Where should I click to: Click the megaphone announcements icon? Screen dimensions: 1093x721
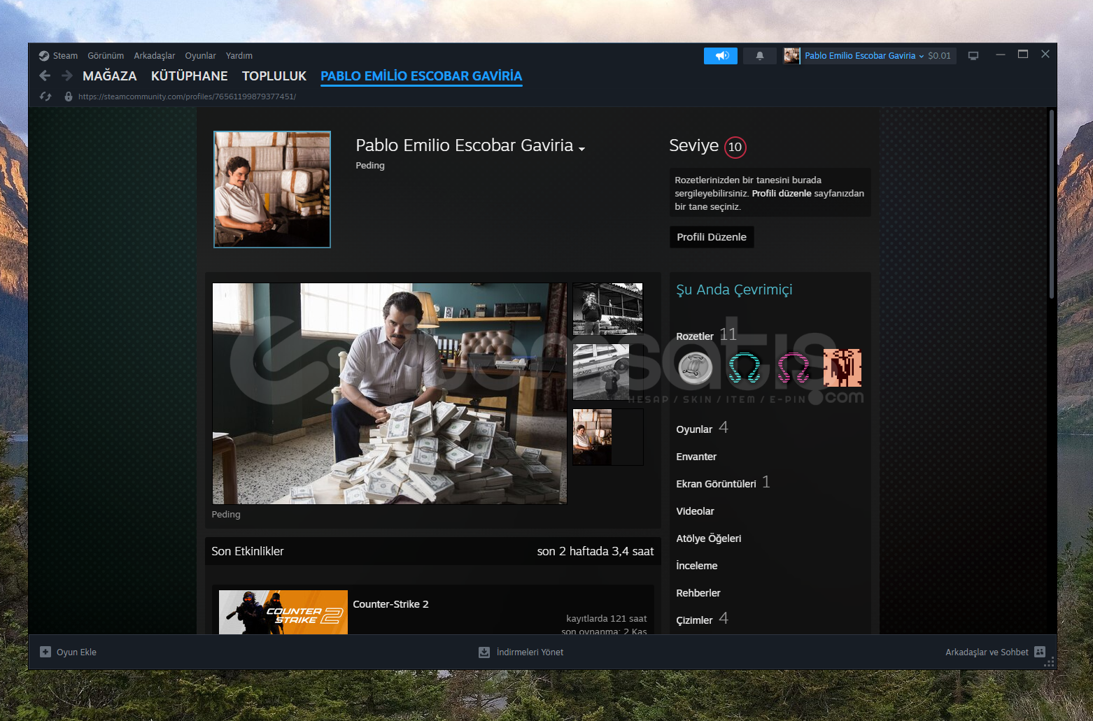pyautogui.click(x=721, y=56)
